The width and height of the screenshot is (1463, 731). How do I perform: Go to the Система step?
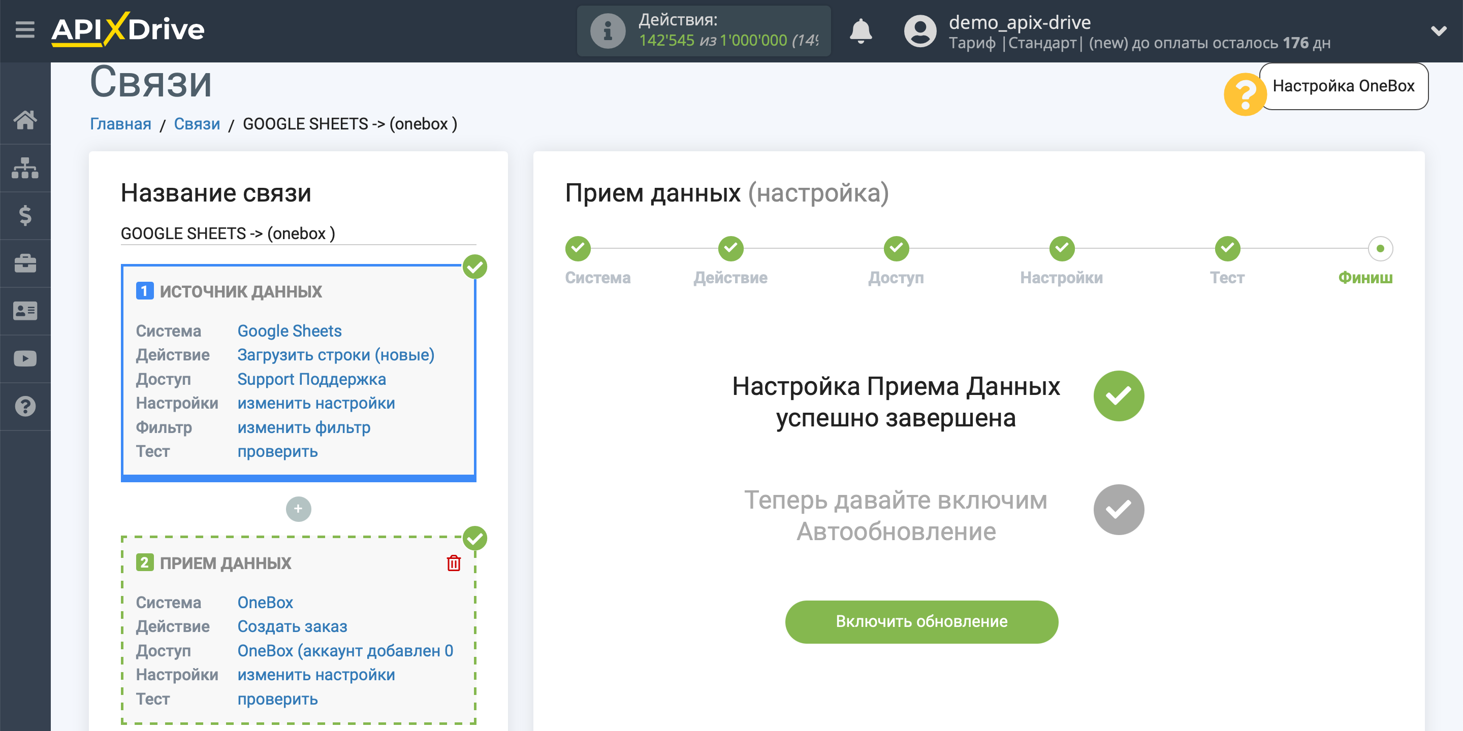597,278
